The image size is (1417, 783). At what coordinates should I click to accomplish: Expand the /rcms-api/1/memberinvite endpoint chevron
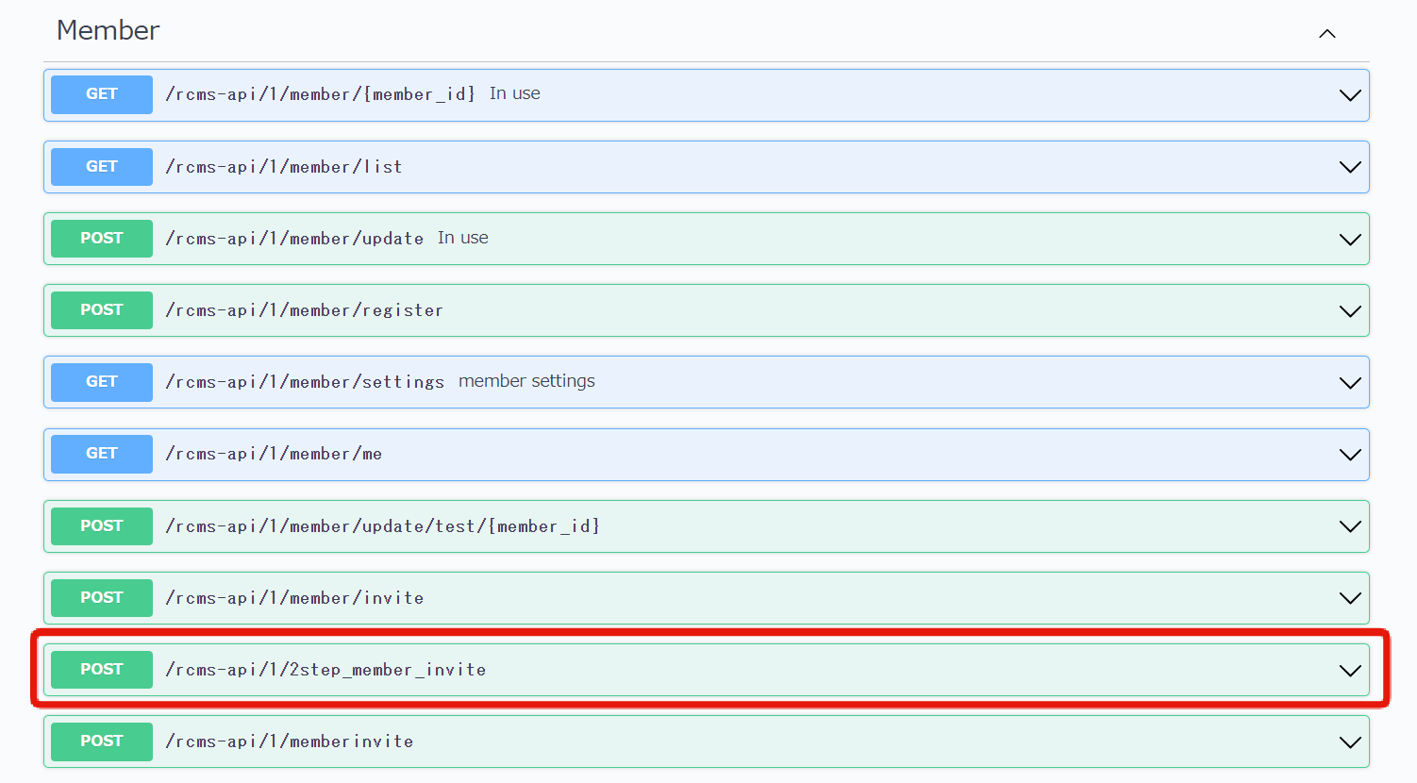pyautogui.click(x=1350, y=741)
